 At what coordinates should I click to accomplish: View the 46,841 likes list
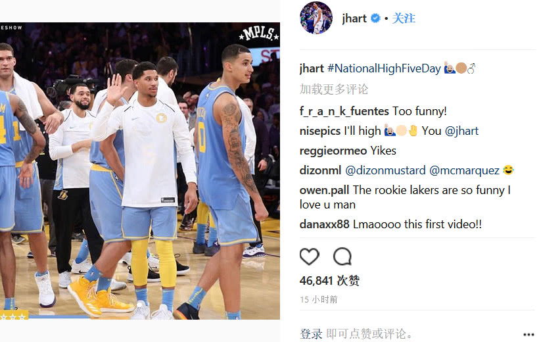tap(329, 280)
